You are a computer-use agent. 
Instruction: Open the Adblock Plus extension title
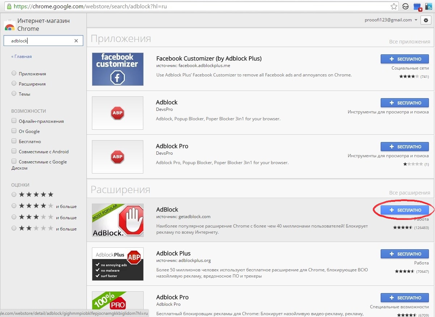click(173, 253)
